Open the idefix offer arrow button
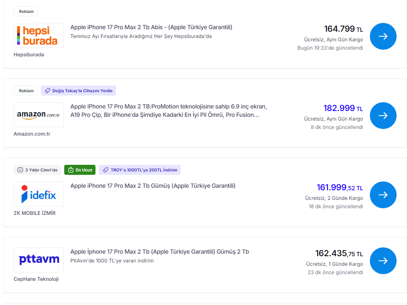This screenshot has width=407, height=305. point(383,195)
